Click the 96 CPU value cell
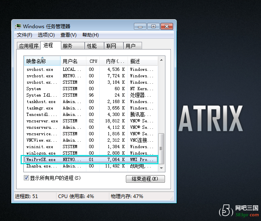The image size is (261, 221). point(91,95)
